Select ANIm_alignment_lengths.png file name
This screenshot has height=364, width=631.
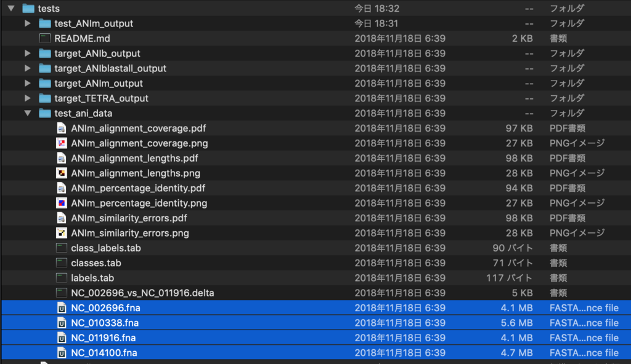click(136, 173)
